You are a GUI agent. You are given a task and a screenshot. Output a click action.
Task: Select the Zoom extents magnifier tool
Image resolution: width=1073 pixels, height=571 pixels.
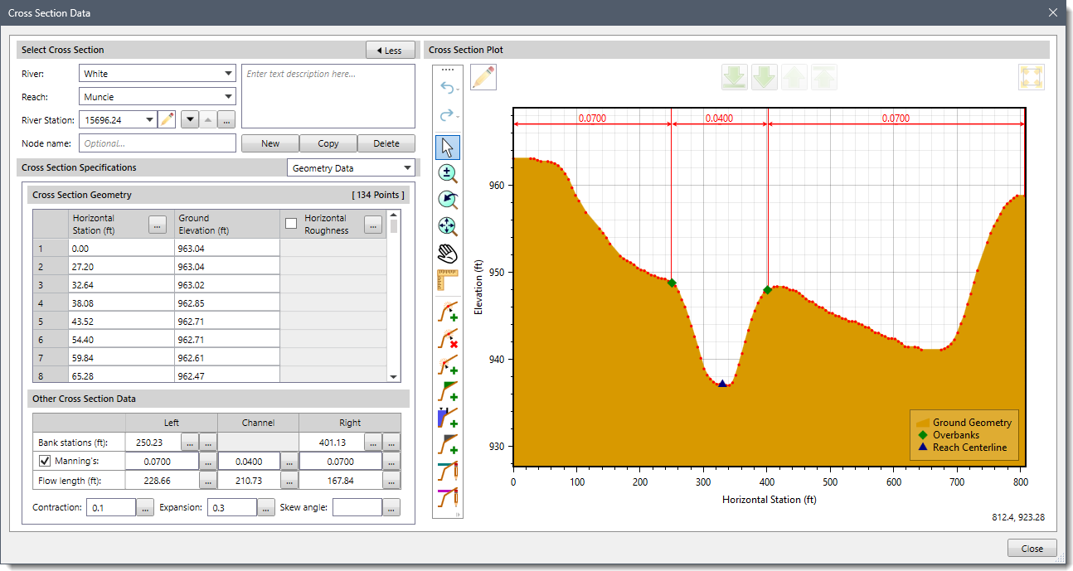pyautogui.click(x=448, y=226)
